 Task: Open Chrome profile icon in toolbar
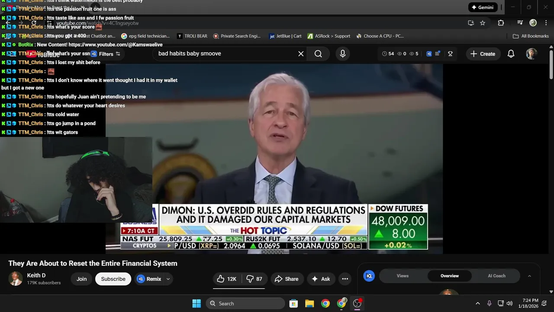point(533,23)
